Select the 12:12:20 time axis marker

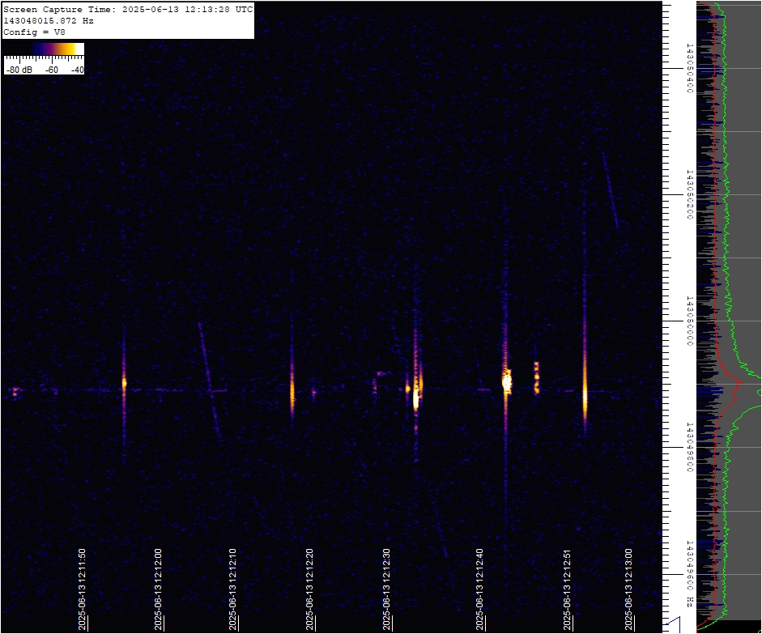(310, 589)
